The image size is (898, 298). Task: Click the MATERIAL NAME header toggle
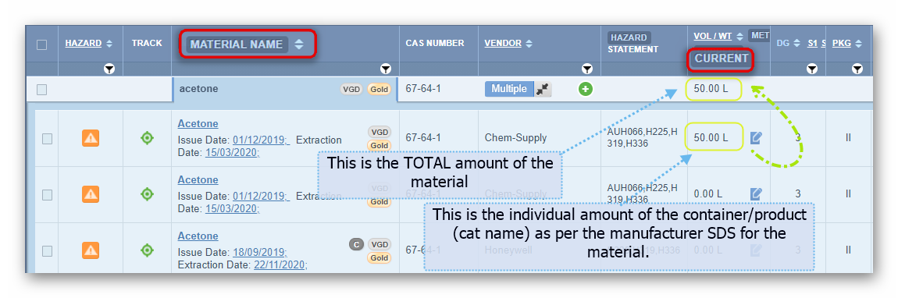[x=237, y=44]
